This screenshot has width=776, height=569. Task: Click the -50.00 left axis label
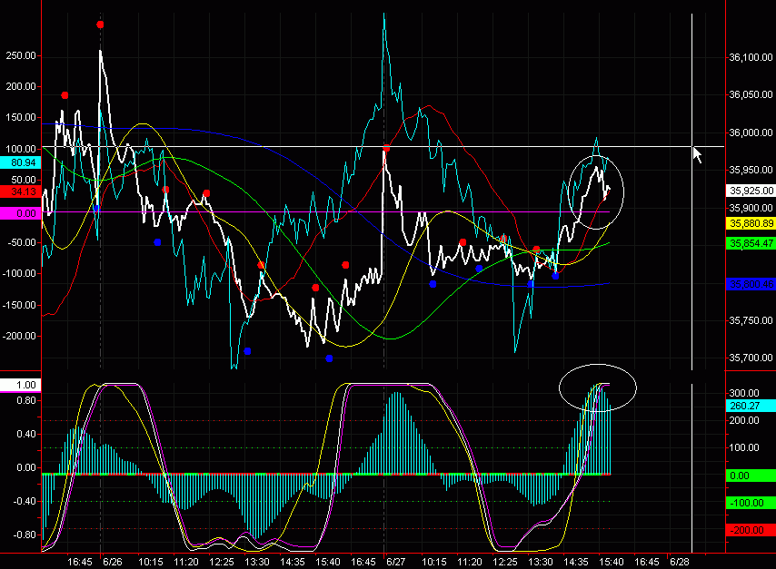(23, 242)
